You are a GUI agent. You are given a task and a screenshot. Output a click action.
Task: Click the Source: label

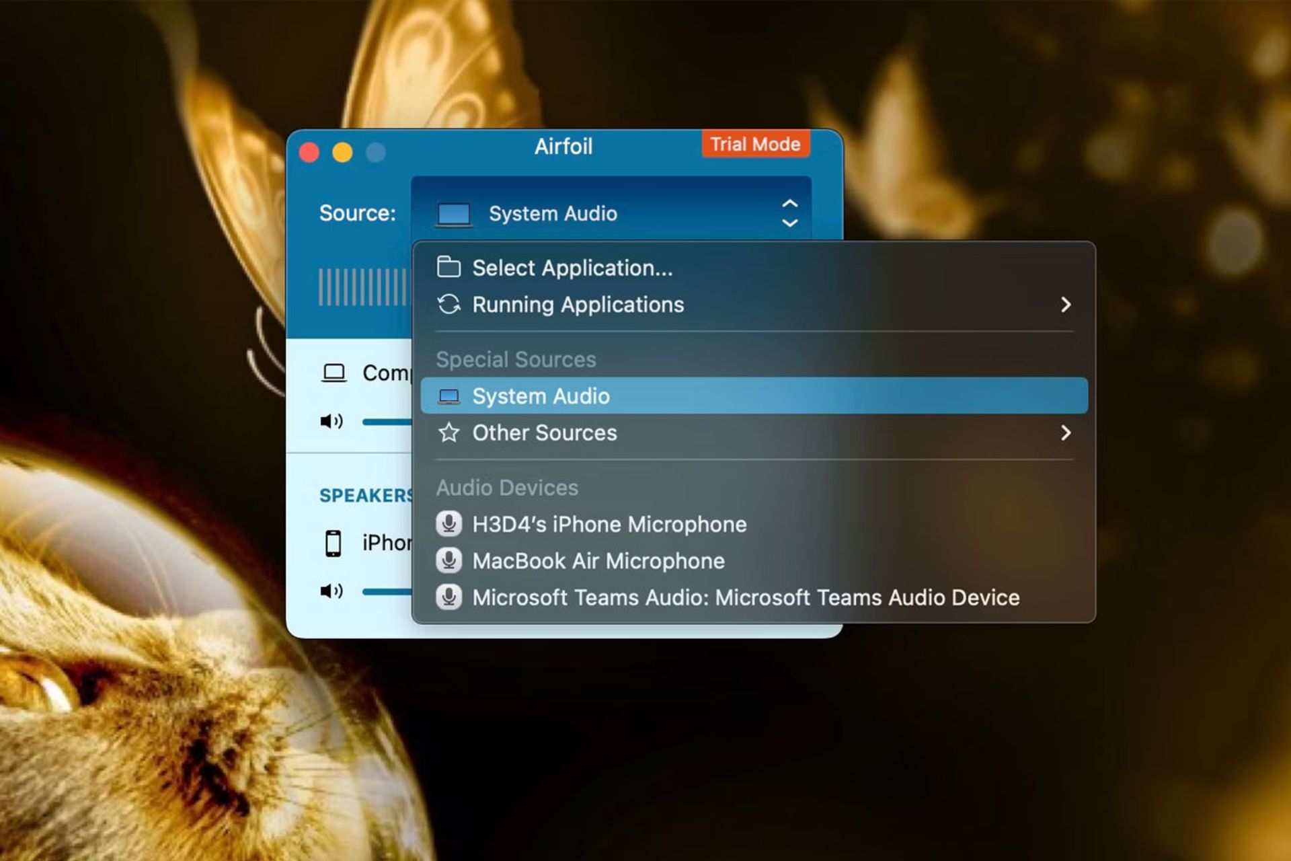[x=357, y=213]
